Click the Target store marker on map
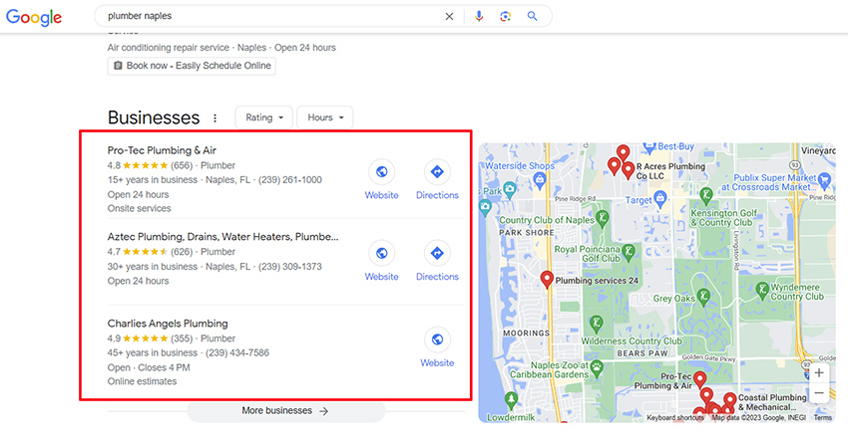This screenshot has height=446, width=848. pos(659,199)
